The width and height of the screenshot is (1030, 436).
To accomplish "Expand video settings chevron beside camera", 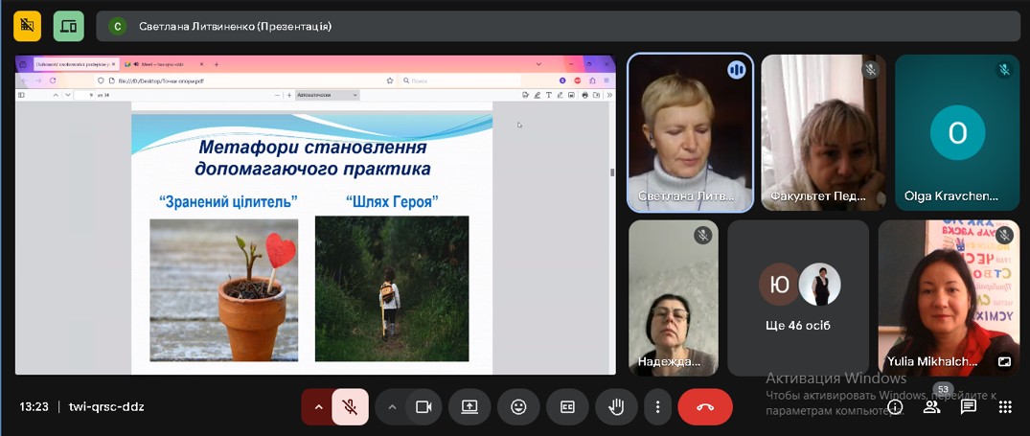I will pos(391,407).
